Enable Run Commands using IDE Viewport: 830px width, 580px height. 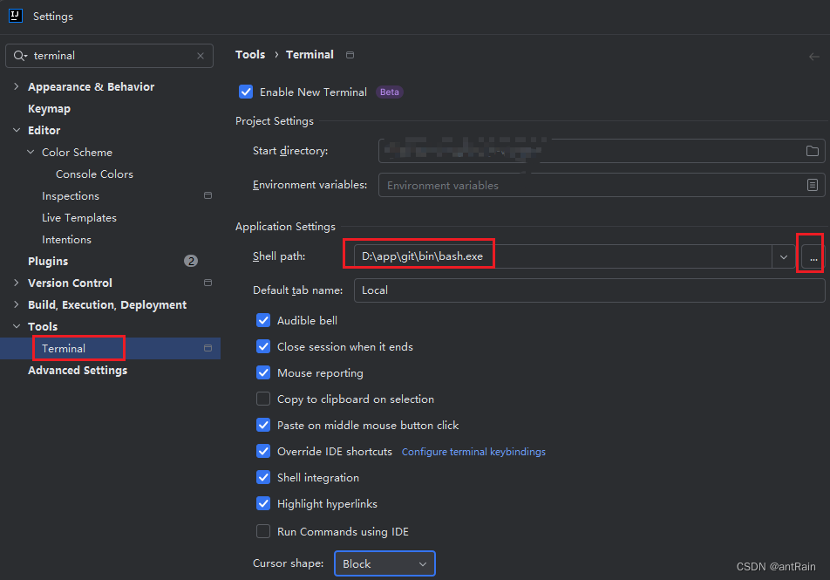pos(263,531)
